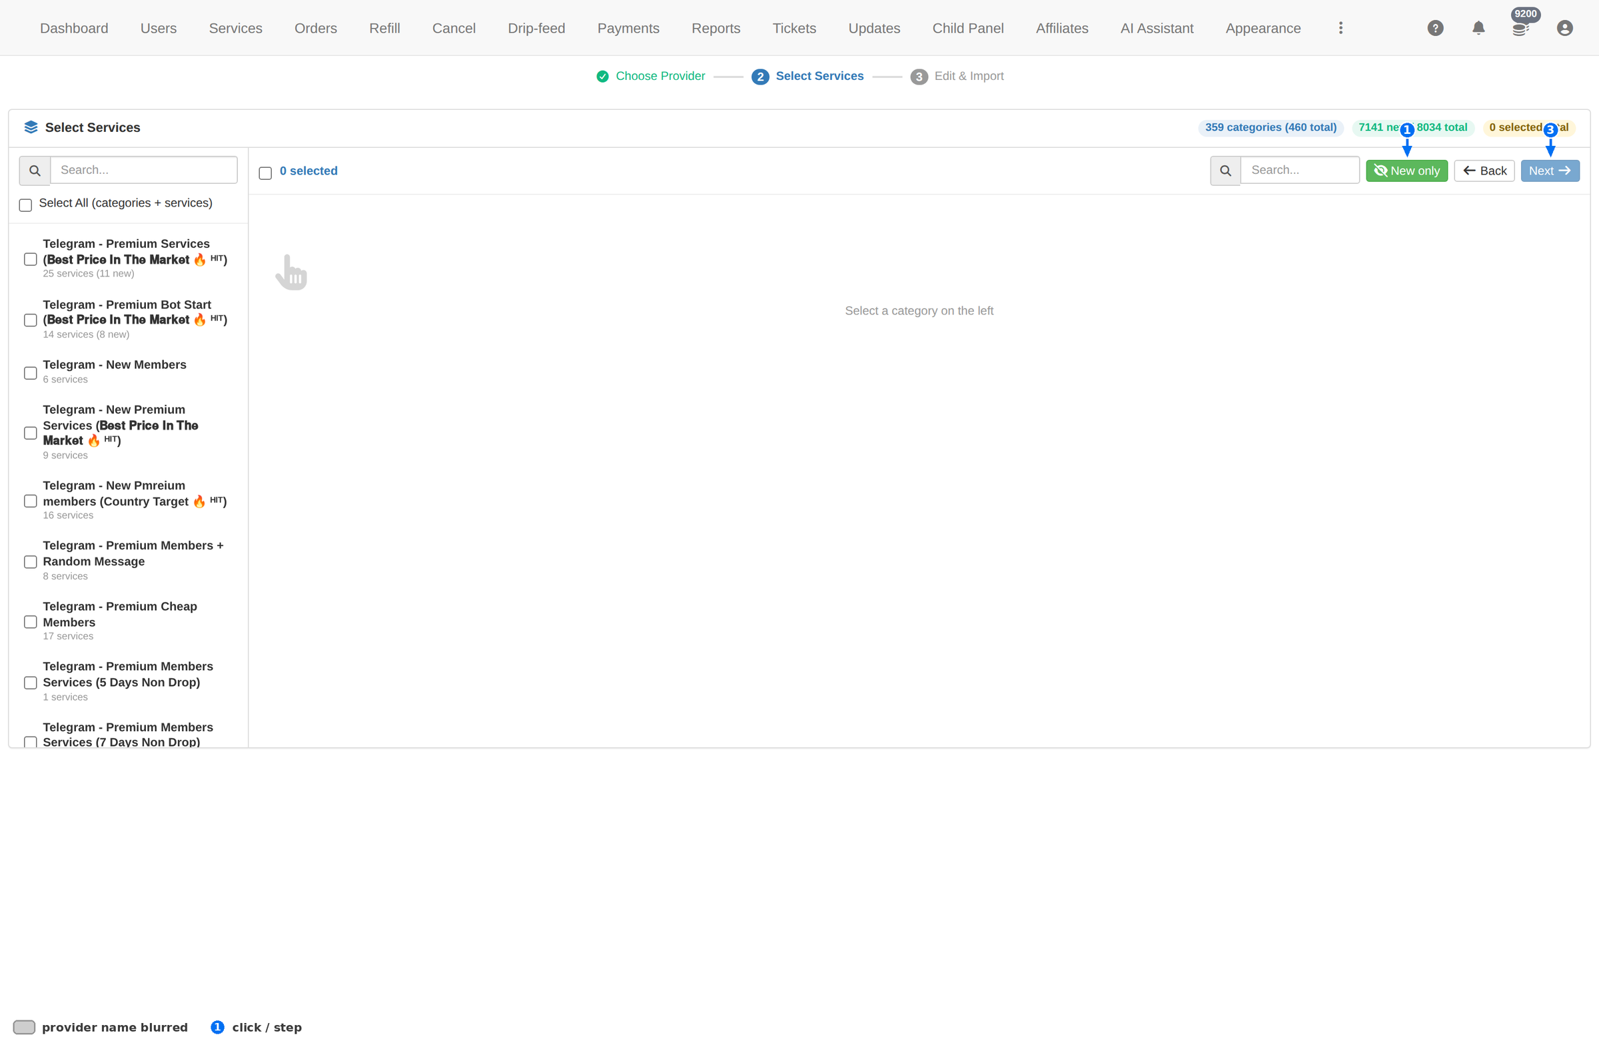Viewport: 1599px width, 1055px height.
Task: Open the Orders page
Action: pyautogui.click(x=316, y=28)
